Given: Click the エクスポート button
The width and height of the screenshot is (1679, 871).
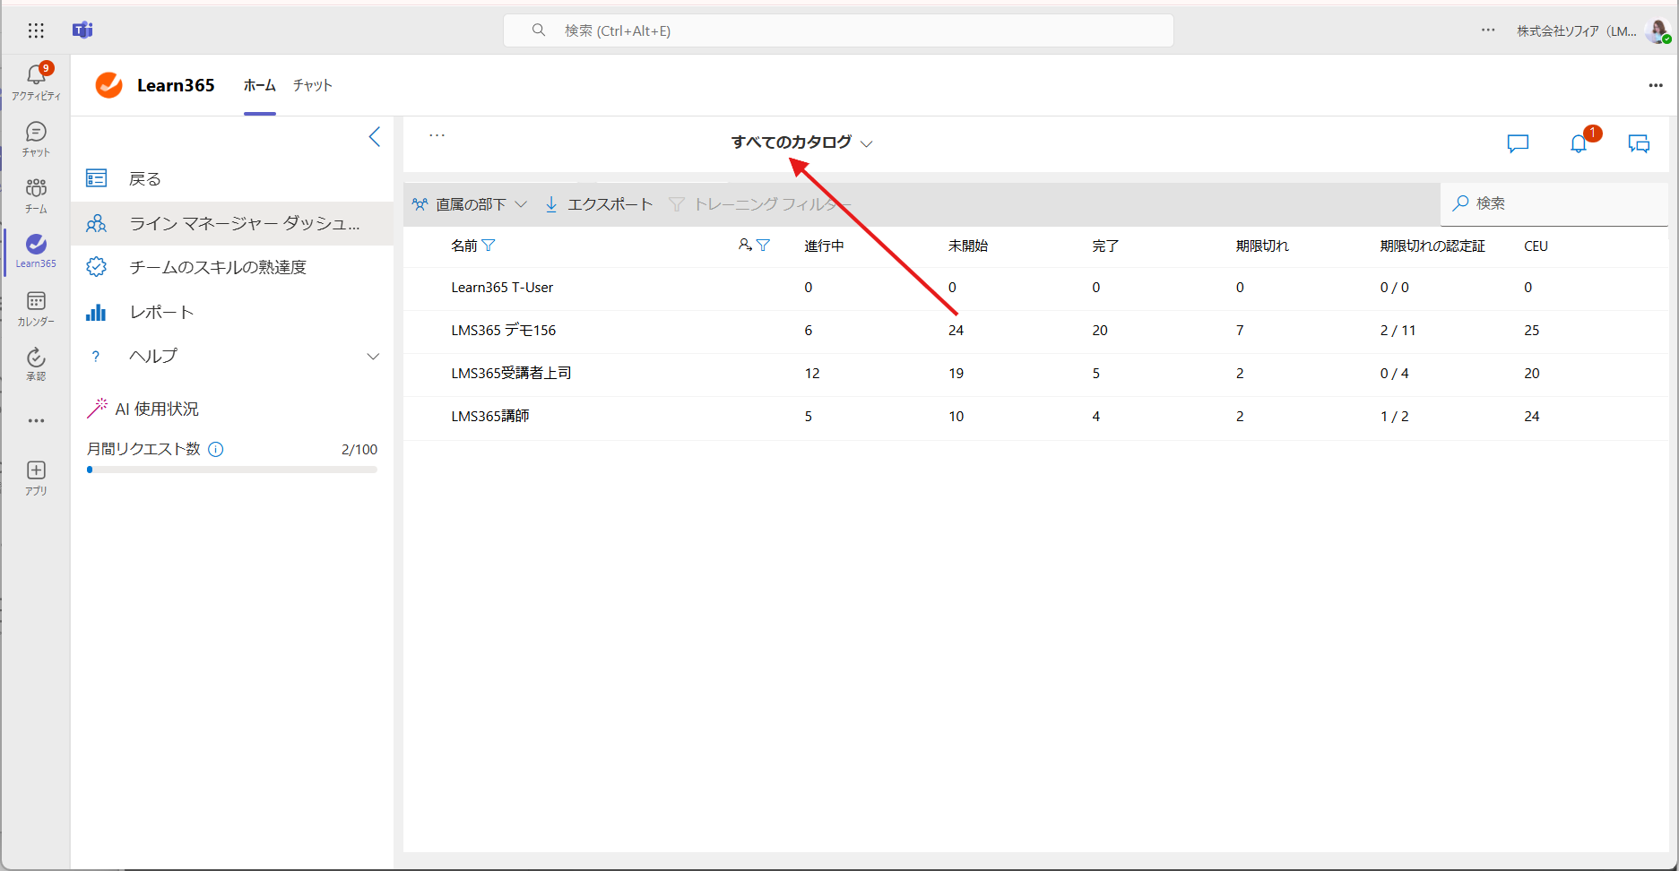Looking at the screenshot, I should coord(599,204).
